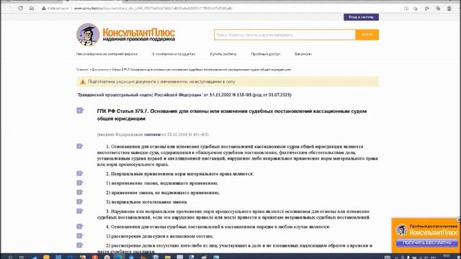Open the 'Вакансии' menu item
Image resolution: width=461 pixels, height=259 pixels.
(303, 54)
